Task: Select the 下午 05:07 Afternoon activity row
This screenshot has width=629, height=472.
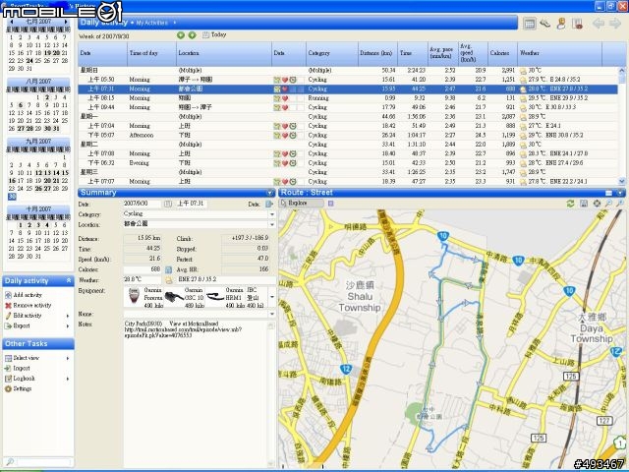Action: 348,136
